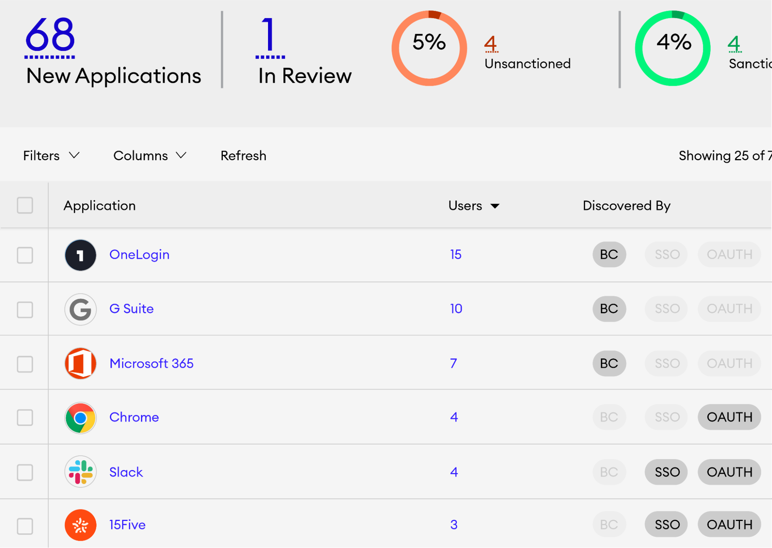Click Chrome's 4 users count

click(454, 417)
